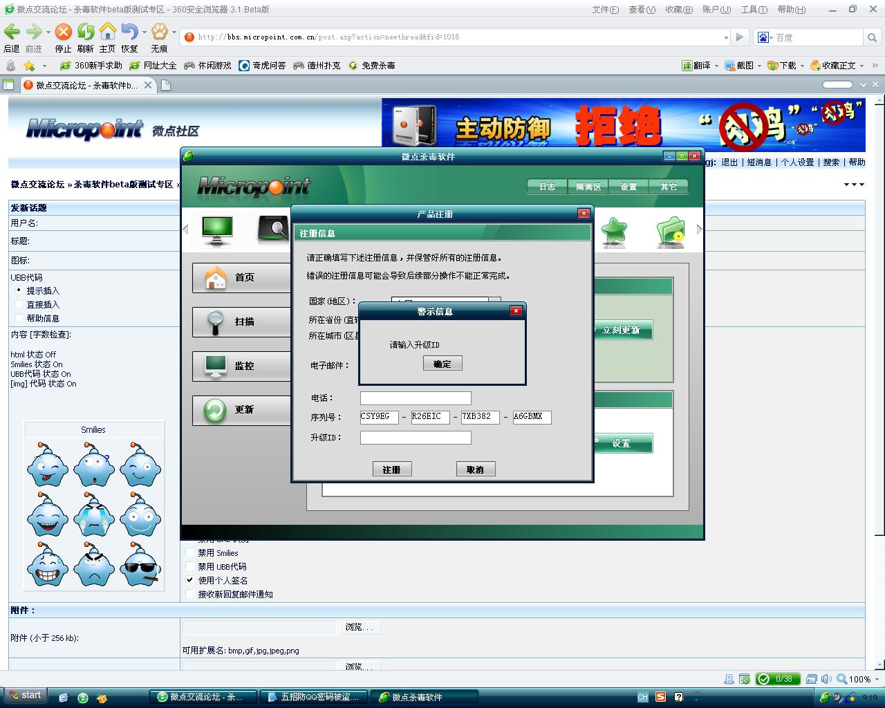Click the 立刻更新 update button

[622, 330]
